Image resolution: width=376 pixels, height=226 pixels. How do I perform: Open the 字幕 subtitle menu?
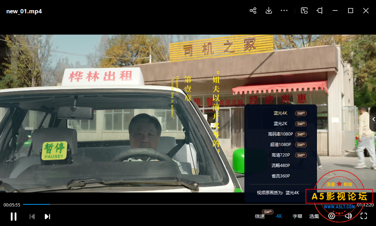297,216
